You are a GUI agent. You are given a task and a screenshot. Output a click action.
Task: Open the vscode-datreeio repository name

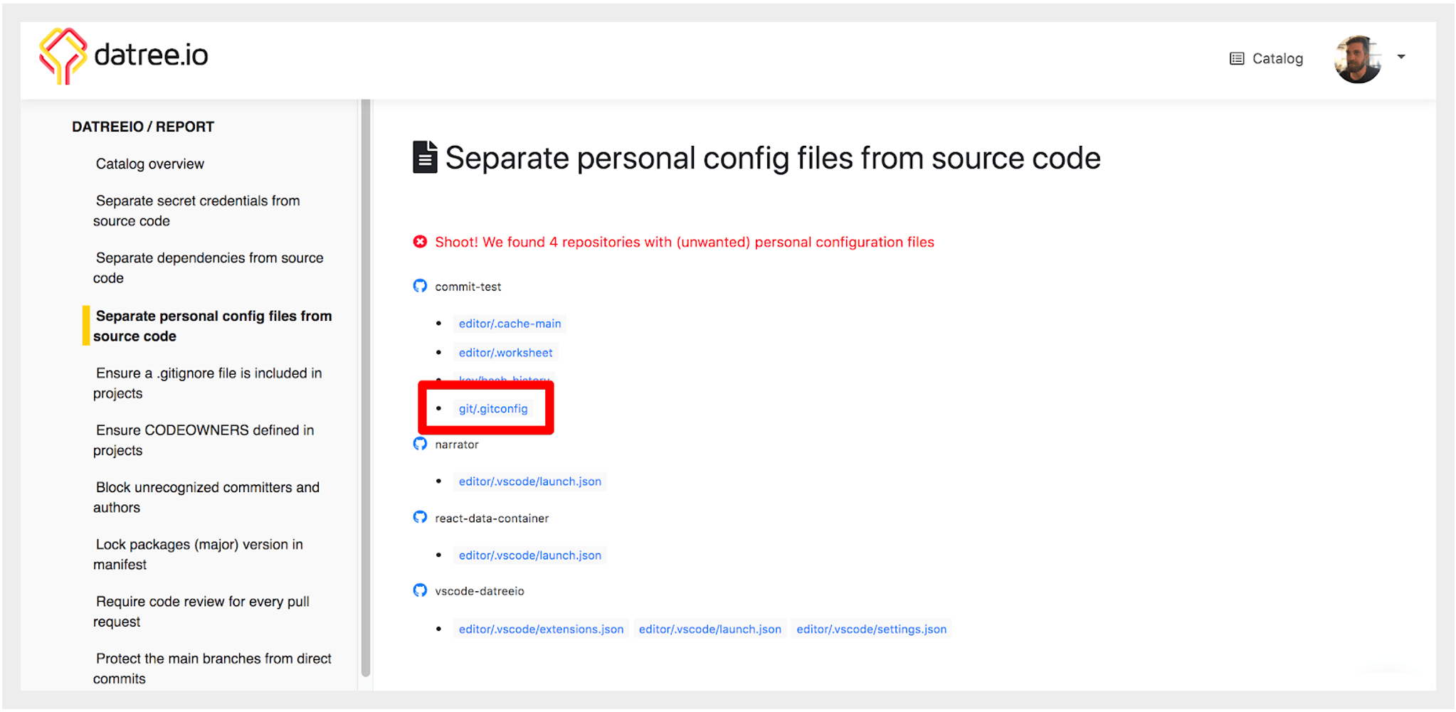pos(480,591)
